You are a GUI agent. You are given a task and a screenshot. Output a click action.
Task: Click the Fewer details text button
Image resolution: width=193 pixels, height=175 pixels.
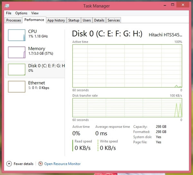(x=23, y=164)
